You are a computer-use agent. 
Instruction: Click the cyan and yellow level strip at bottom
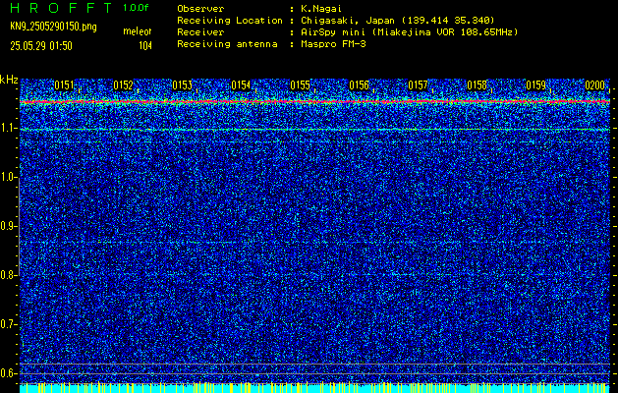[315, 388]
